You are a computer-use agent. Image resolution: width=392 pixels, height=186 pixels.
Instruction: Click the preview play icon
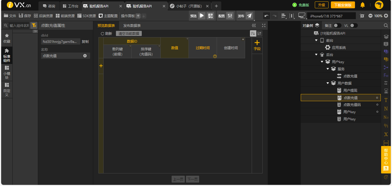click(202, 16)
